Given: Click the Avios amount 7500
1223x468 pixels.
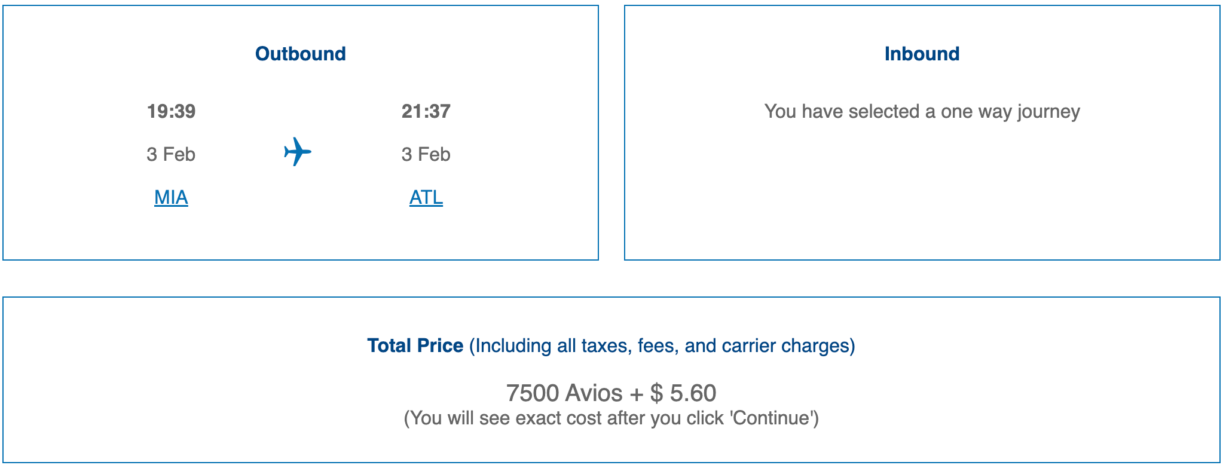Looking at the screenshot, I should (x=533, y=393).
